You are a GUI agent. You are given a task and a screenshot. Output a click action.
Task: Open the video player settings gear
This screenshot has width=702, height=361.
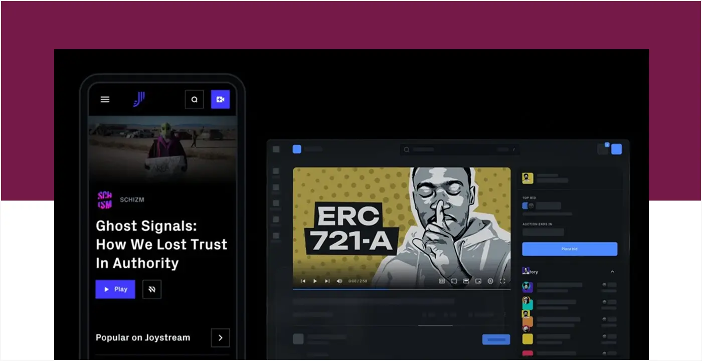click(x=490, y=281)
